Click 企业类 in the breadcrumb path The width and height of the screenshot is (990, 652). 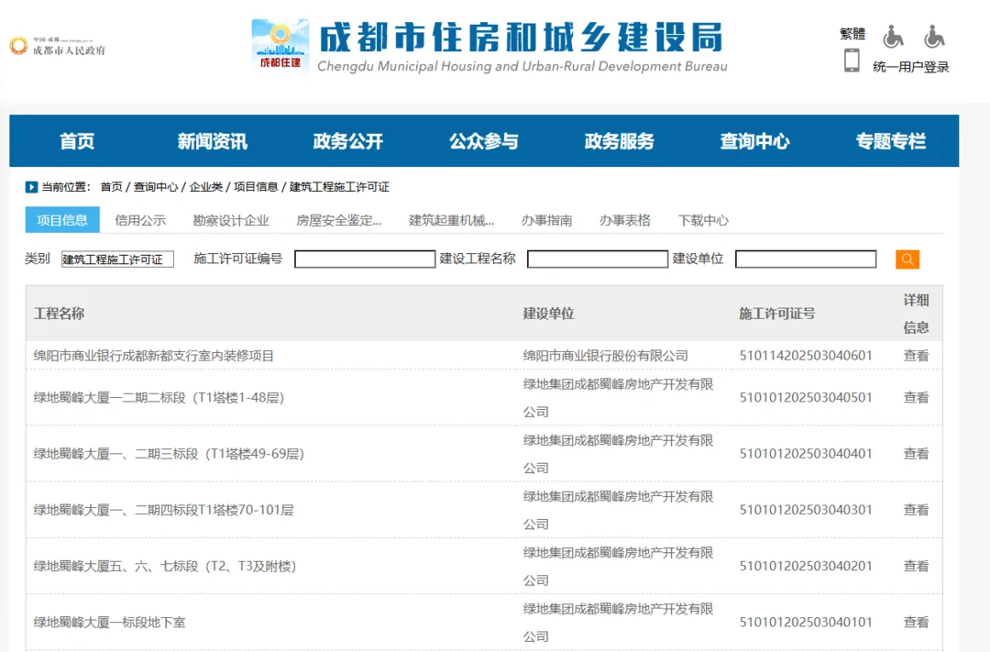pyautogui.click(x=206, y=187)
